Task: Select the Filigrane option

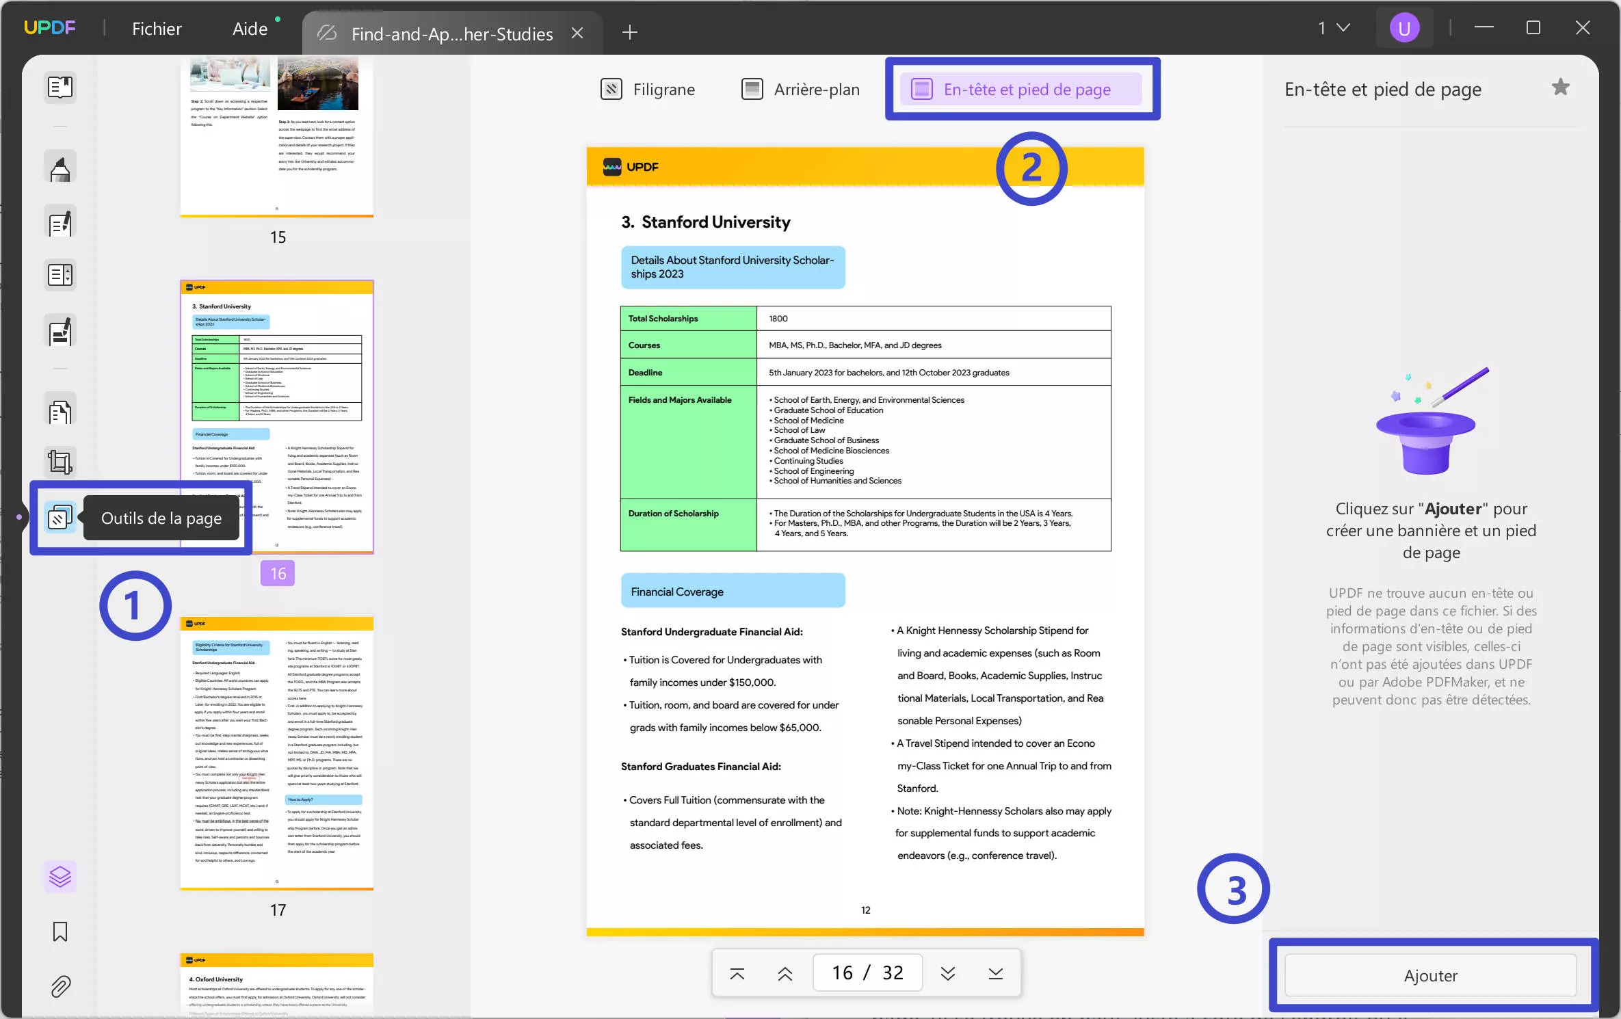Action: point(647,89)
